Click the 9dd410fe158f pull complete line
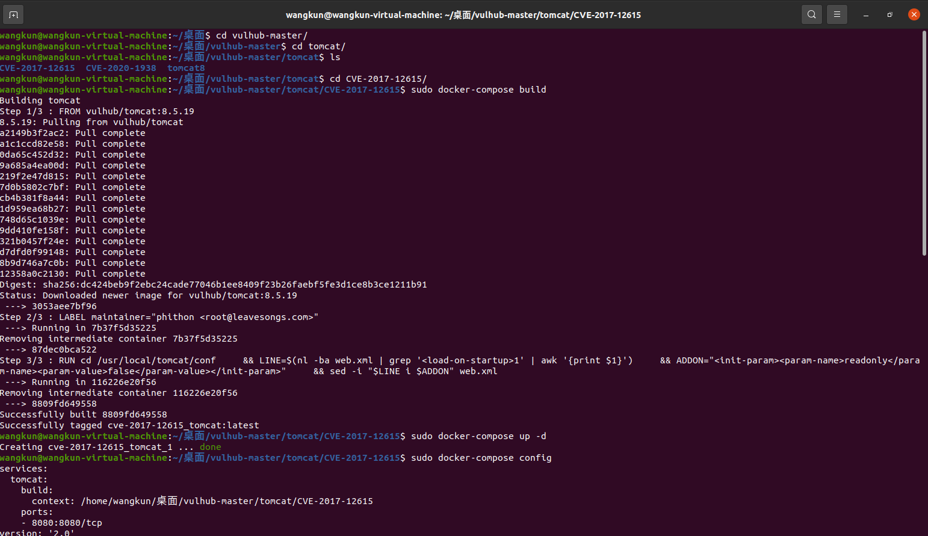The width and height of the screenshot is (928, 536). pyautogui.click(x=73, y=230)
